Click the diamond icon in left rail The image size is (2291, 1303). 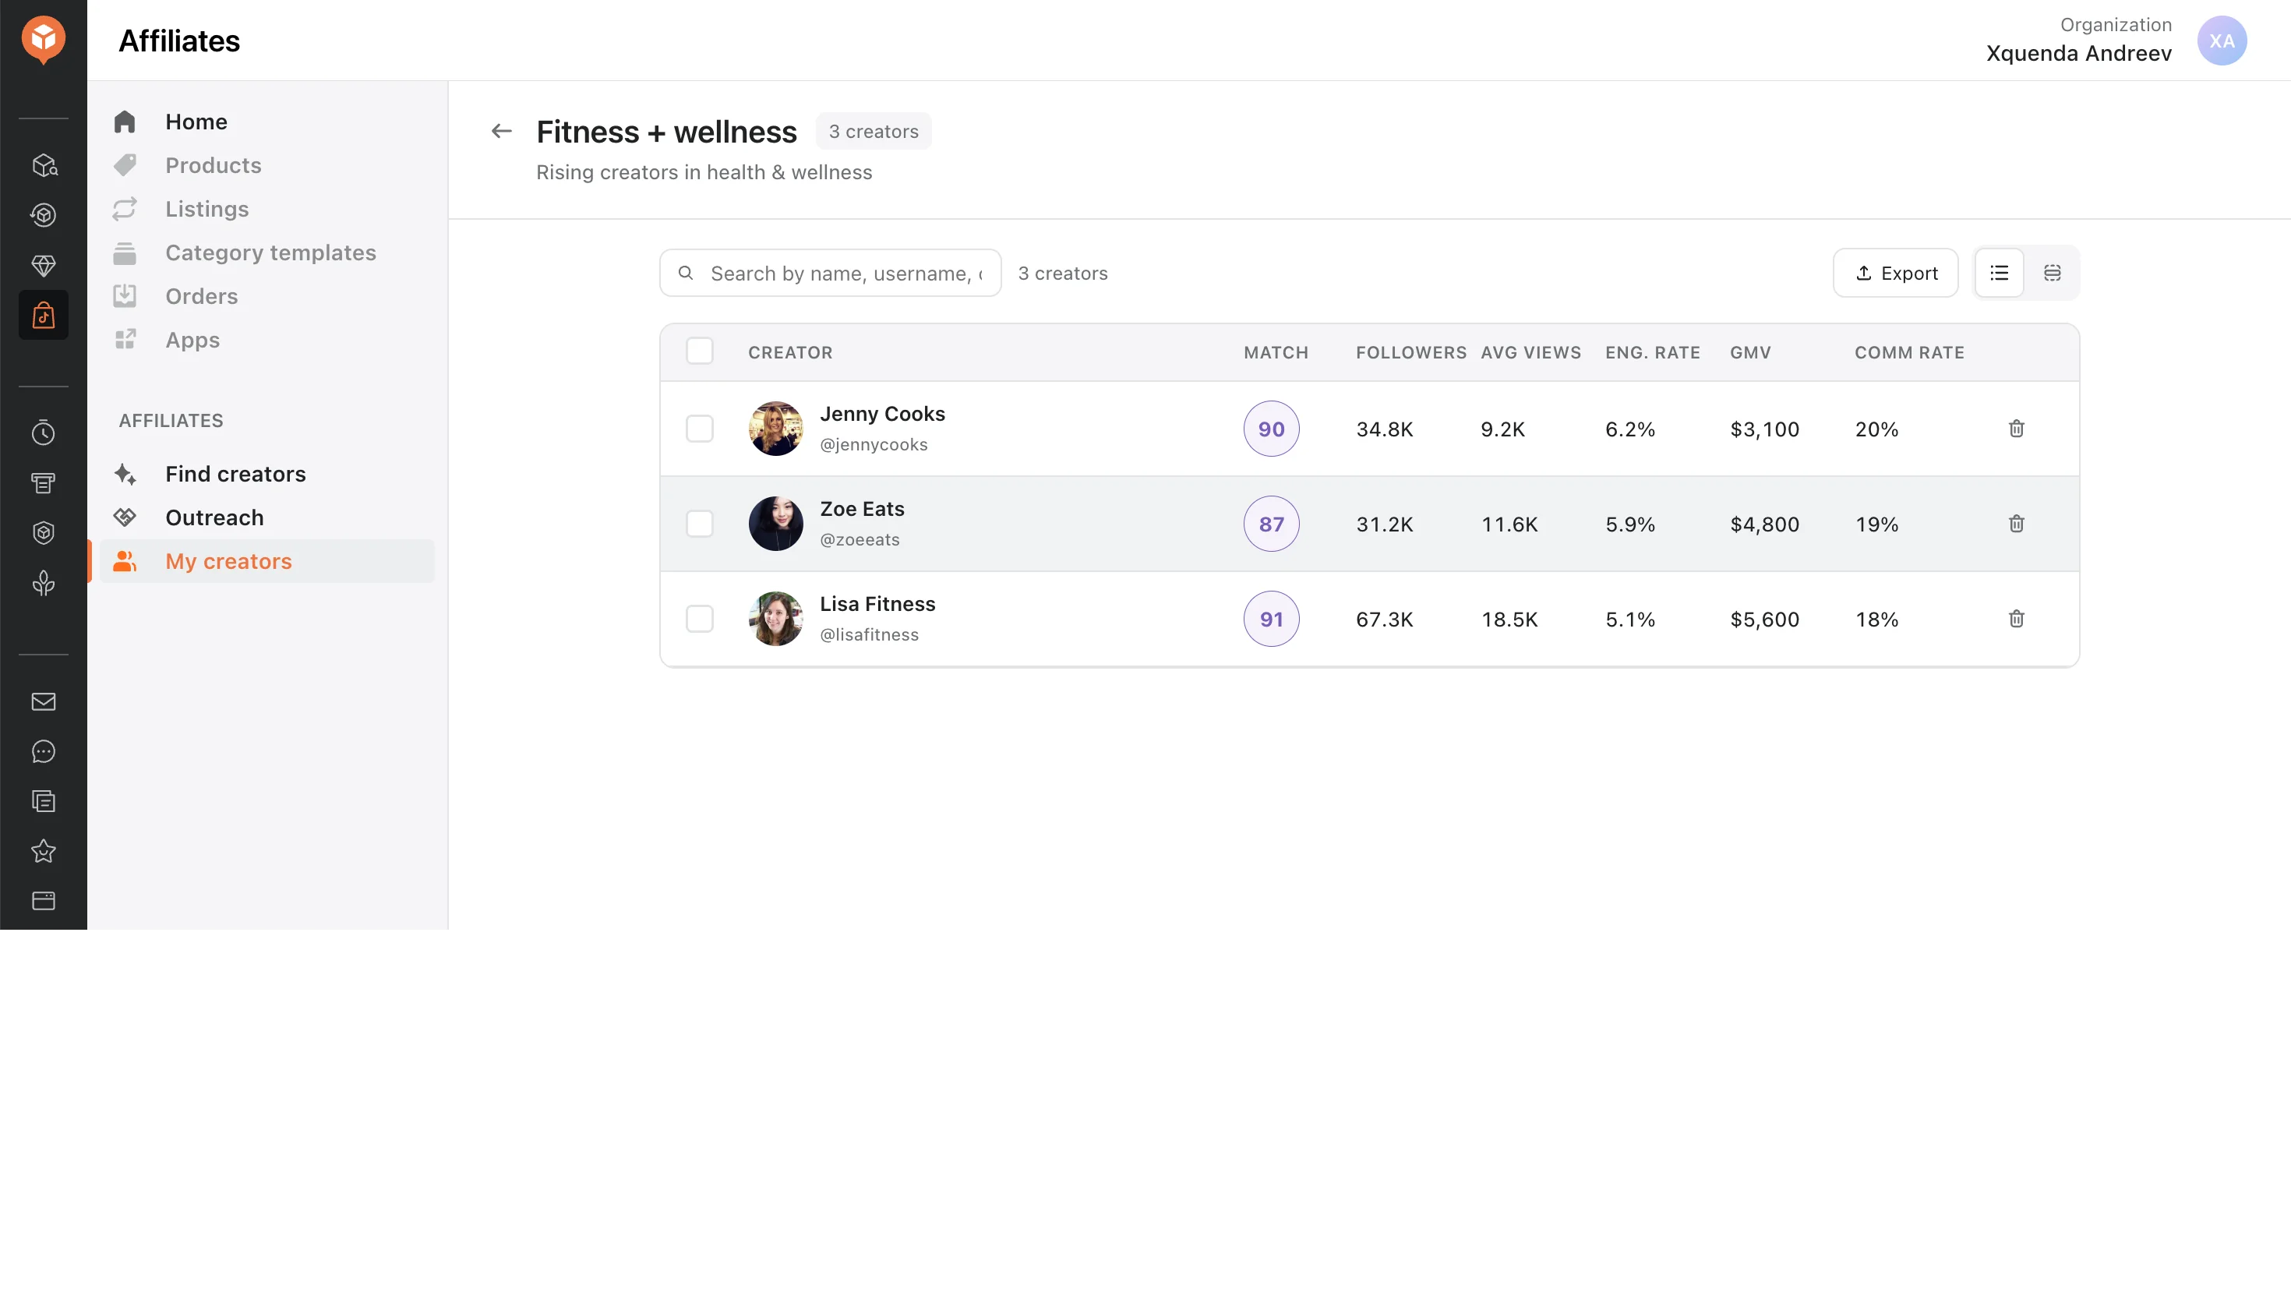point(43,266)
